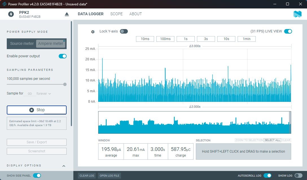The height and width of the screenshot is (180, 307).
Task: Collapse the Display Options section
Action: click(64, 166)
